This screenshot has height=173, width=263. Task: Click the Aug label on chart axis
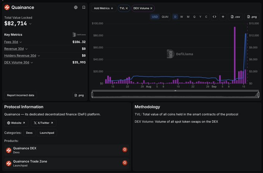(x=149, y=87)
